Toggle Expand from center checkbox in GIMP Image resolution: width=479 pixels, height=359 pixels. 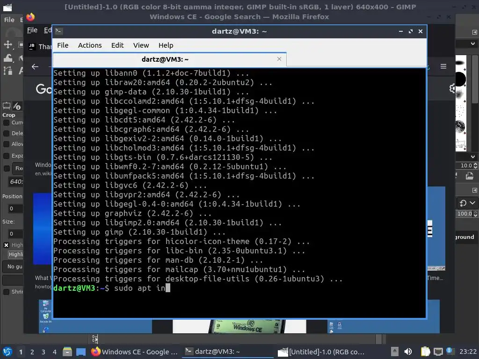[6, 156]
